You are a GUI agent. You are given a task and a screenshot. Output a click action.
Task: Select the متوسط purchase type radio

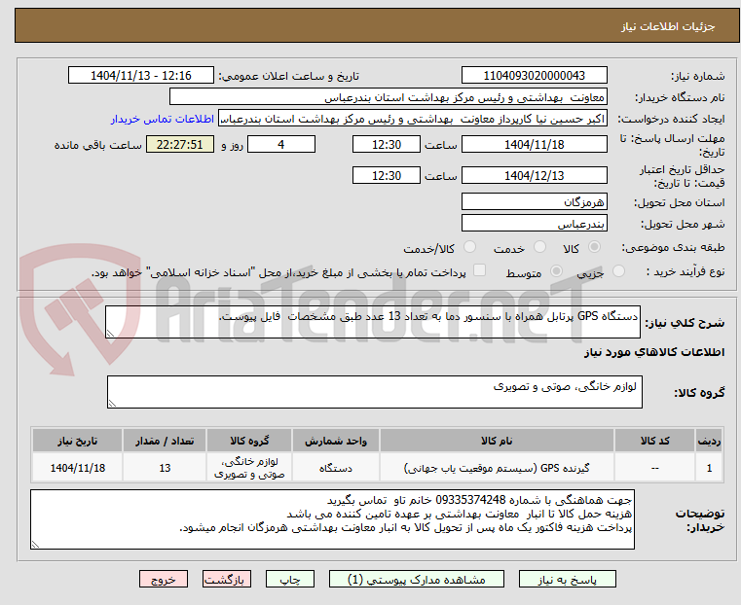(557, 270)
